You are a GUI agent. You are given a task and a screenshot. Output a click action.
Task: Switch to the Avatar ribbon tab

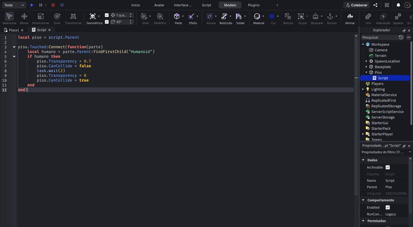pos(159,5)
